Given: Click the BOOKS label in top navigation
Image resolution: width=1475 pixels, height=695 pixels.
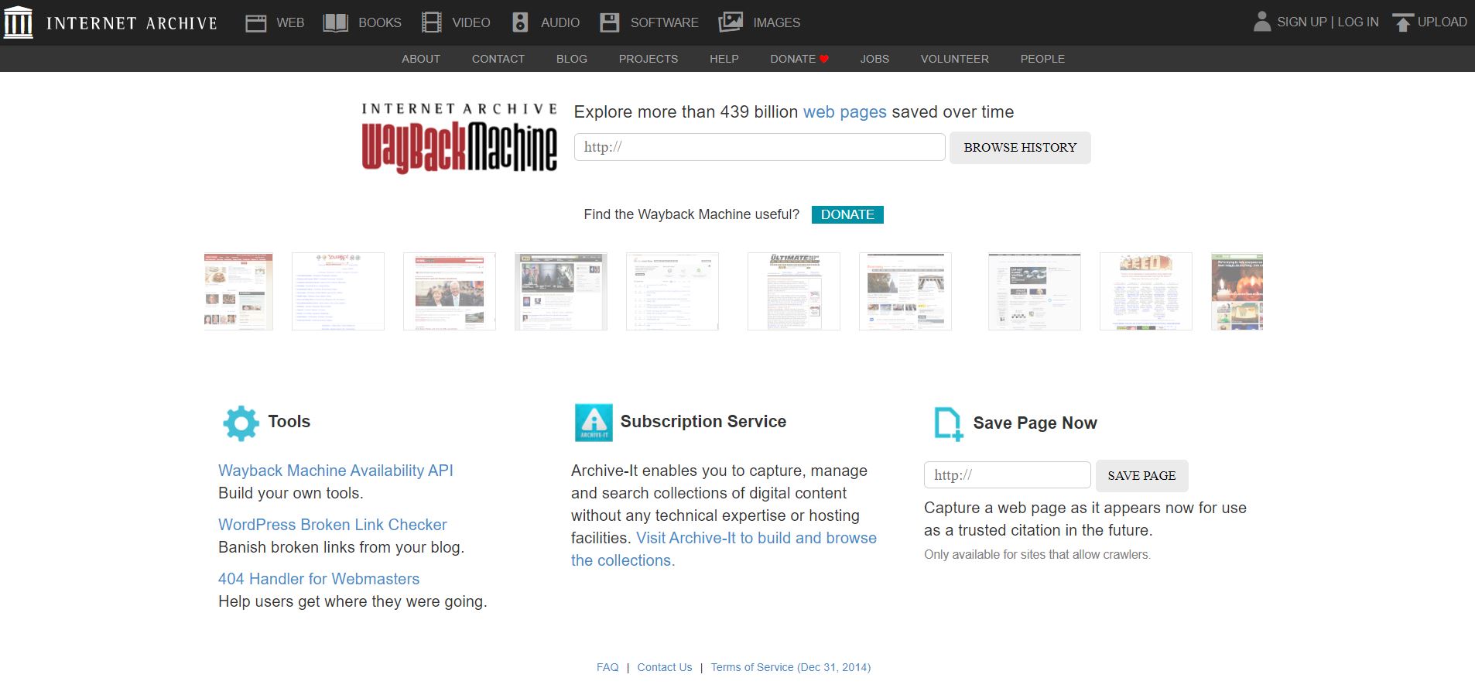Looking at the screenshot, I should point(380,23).
